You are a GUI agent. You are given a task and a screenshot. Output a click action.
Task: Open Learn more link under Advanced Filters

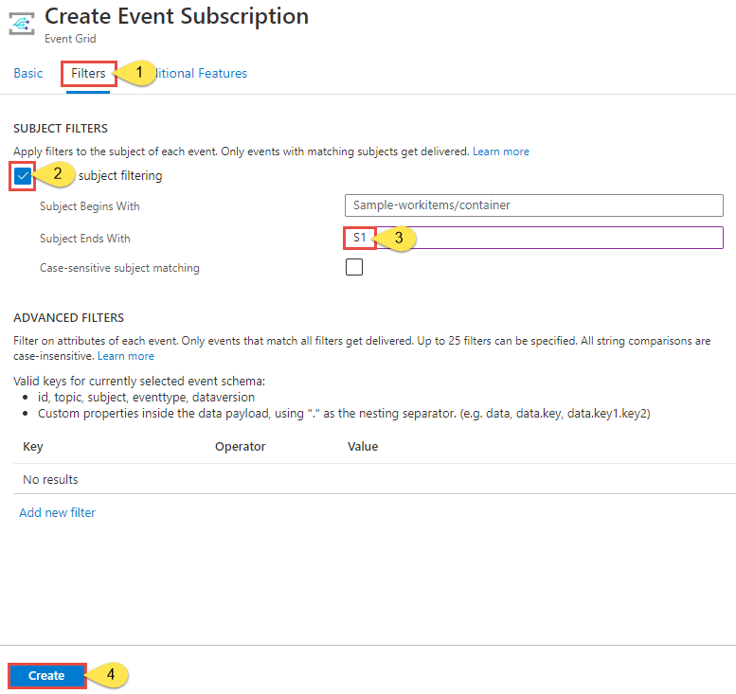tap(126, 356)
